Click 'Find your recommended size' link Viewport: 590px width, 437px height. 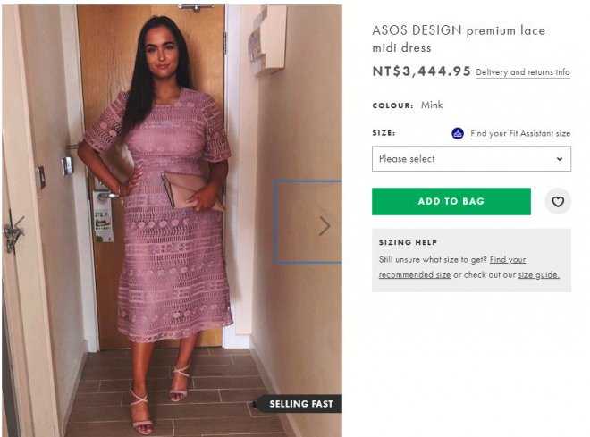(451, 267)
